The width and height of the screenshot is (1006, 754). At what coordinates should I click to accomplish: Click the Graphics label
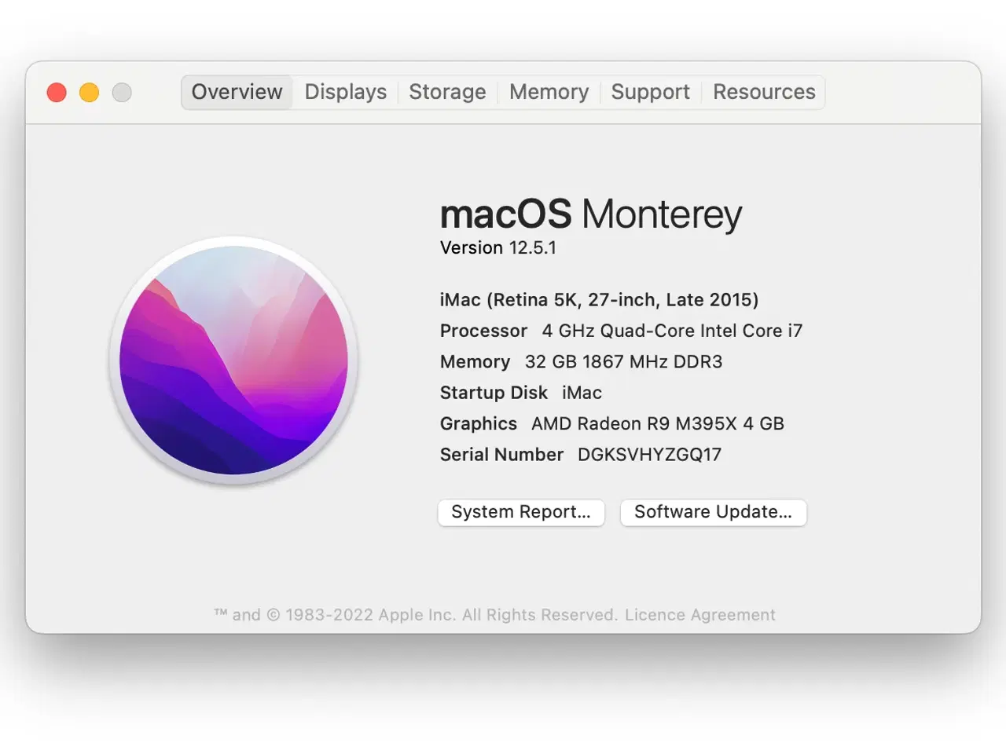click(x=479, y=424)
